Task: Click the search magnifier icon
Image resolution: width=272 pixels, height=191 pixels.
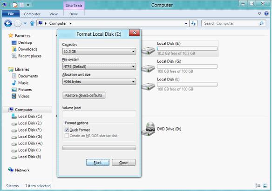Action: tap(261, 23)
